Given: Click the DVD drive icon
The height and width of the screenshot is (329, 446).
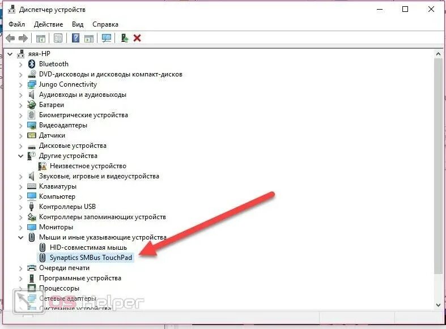Looking at the screenshot, I should click(x=32, y=74).
